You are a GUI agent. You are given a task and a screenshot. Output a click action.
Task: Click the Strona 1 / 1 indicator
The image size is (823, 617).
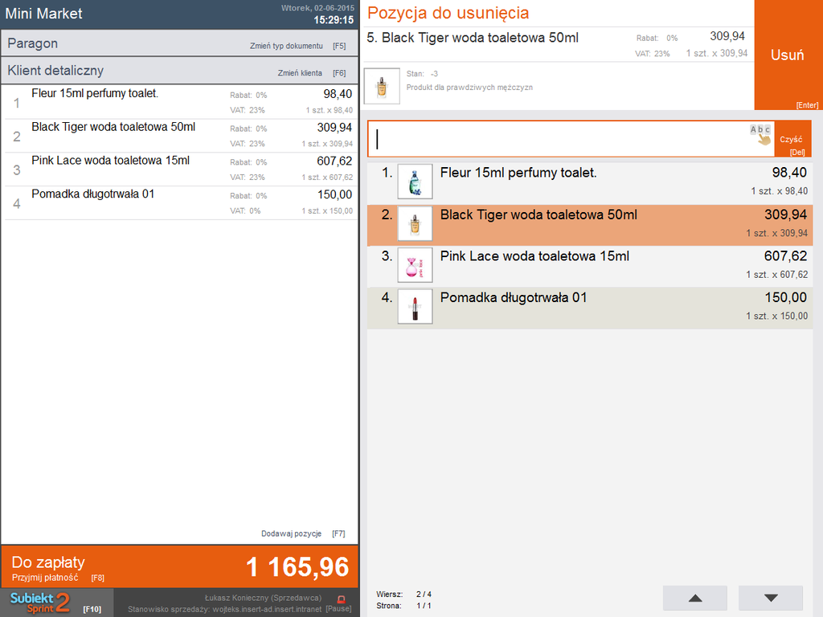403,606
